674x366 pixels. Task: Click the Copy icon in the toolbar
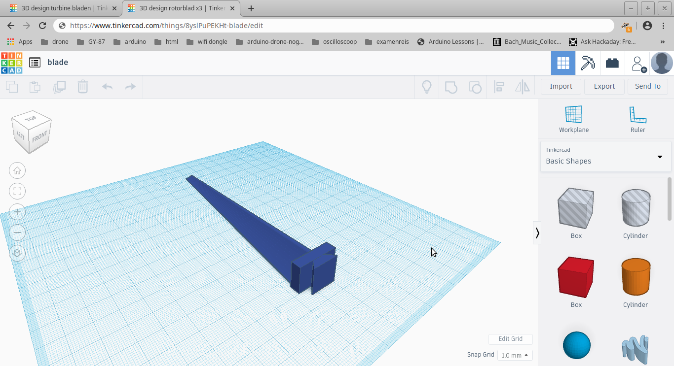tap(12, 87)
